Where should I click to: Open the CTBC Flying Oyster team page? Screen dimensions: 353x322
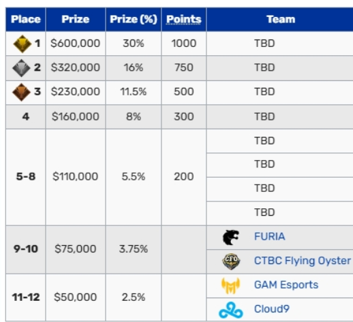click(x=303, y=261)
